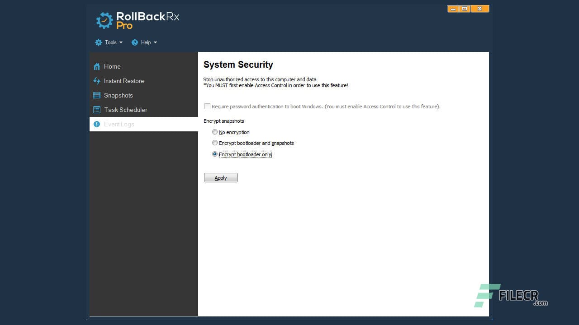Screen dimensions: 579x325
Task: Click the Apply button
Action: [221, 177]
